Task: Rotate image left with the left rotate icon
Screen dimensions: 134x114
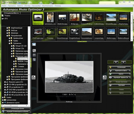Action: click(33, 77)
